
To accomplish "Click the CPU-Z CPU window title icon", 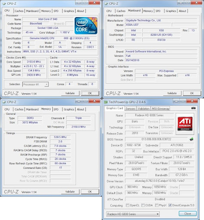I will [x=4, y=3].
